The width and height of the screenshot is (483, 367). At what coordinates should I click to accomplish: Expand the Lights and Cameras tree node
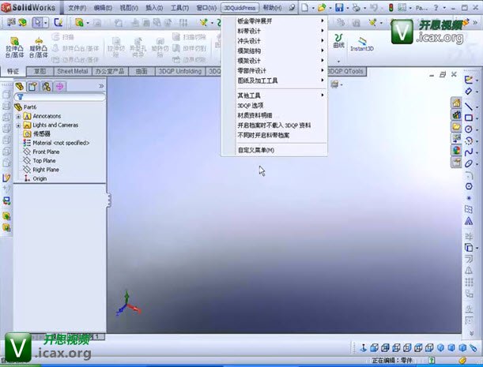(18, 125)
